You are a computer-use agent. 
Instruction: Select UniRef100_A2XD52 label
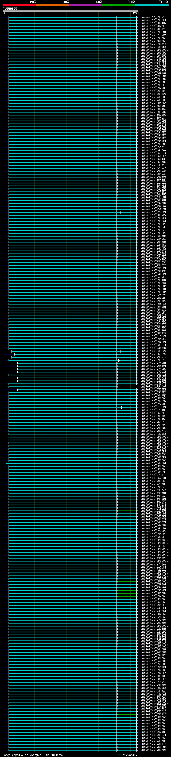[153, 189]
